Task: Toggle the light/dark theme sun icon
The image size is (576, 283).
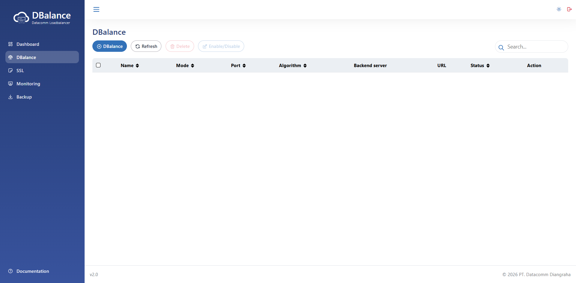Action: (x=559, y=9)
